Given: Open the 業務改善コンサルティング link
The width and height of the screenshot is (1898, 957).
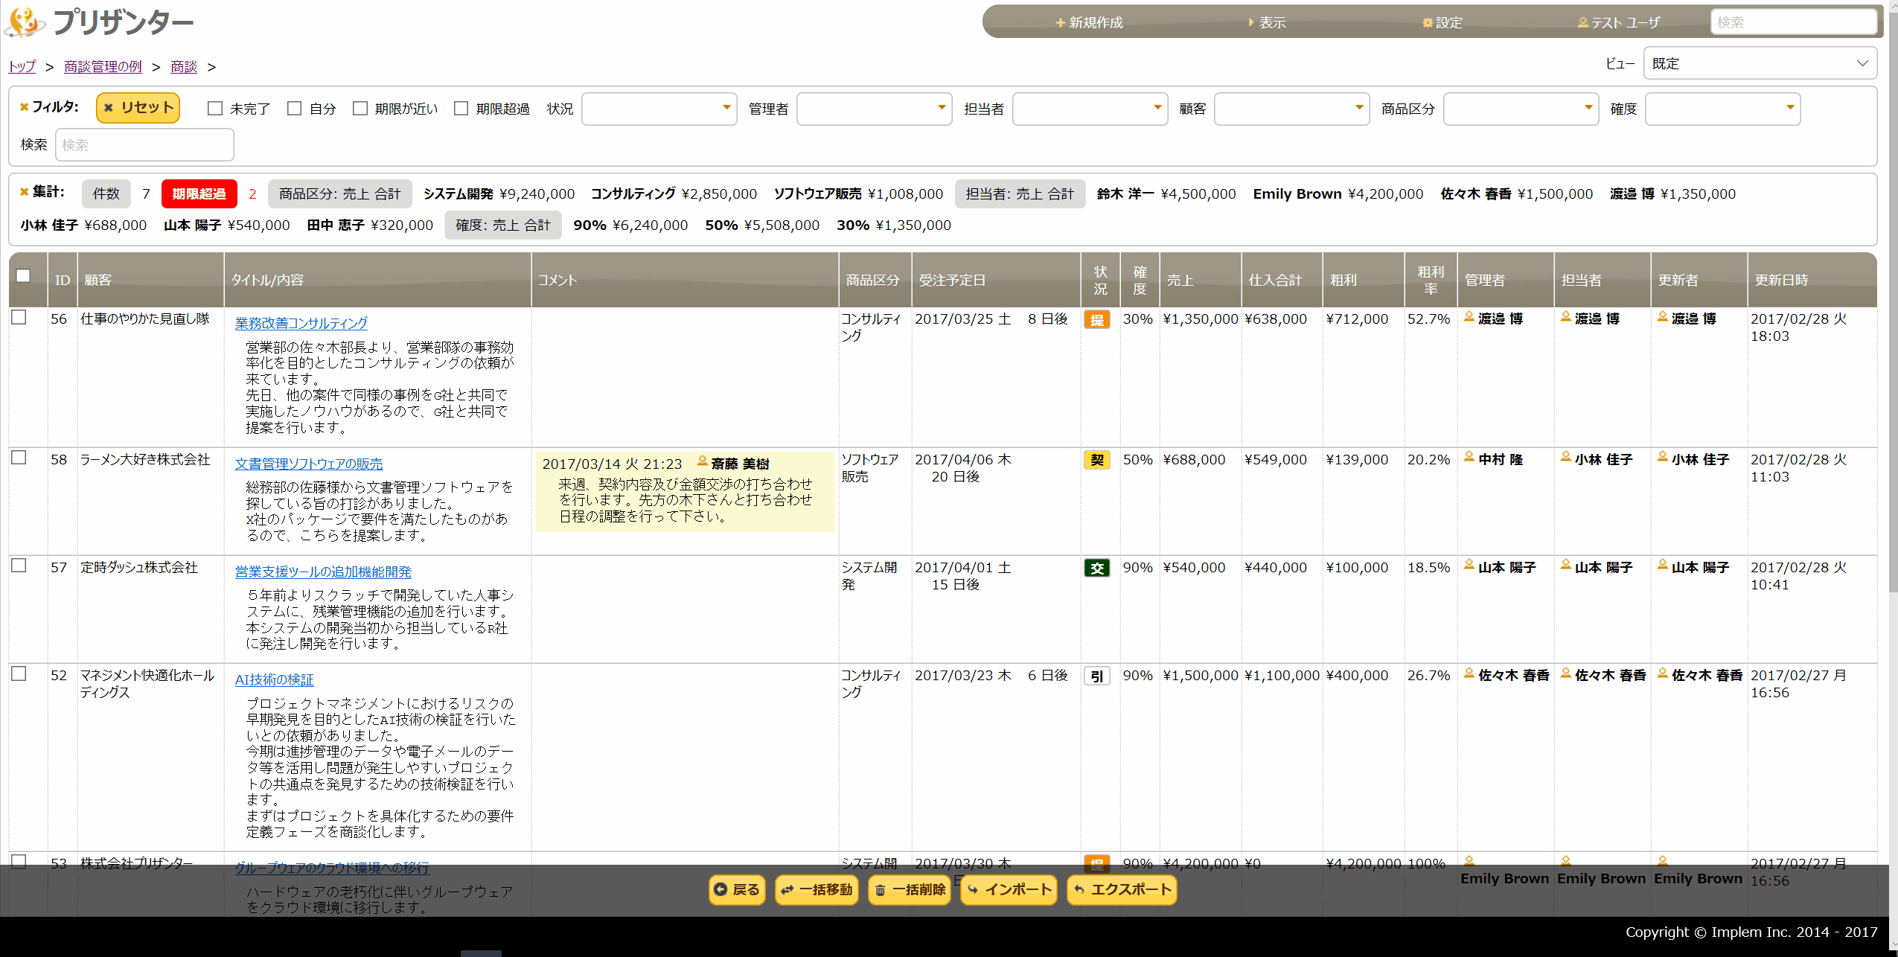Looking at the screenshot, I should 301,324.
